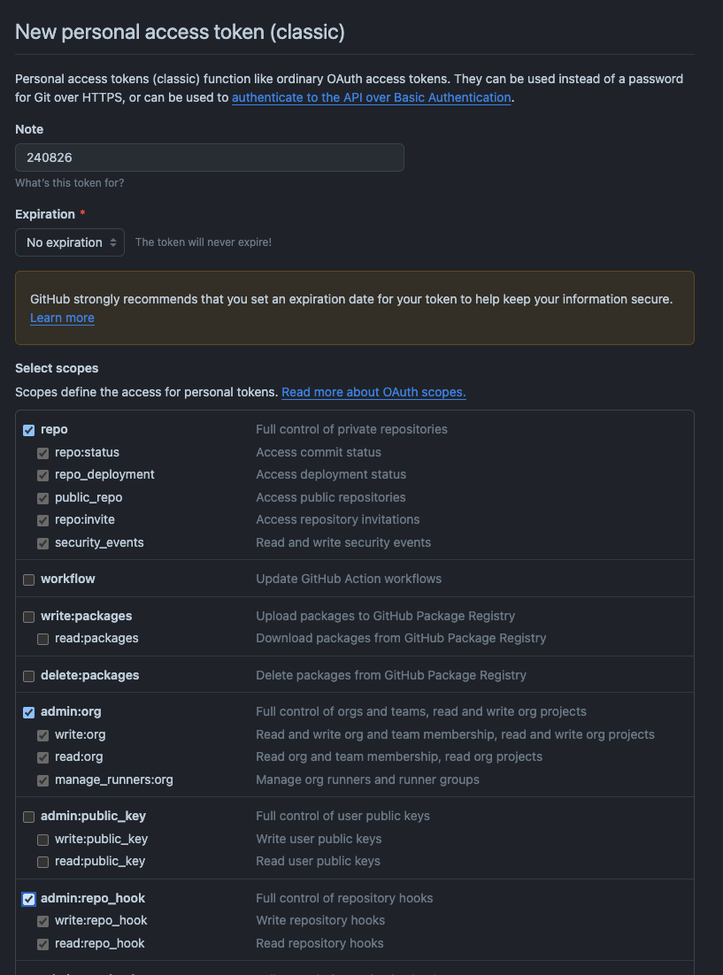The height and width of the screenshot is (975, 723).
Task: Open the No expiration dropdown
Action: coord(70,242)
